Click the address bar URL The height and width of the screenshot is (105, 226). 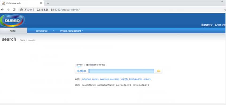click(57, 10)
